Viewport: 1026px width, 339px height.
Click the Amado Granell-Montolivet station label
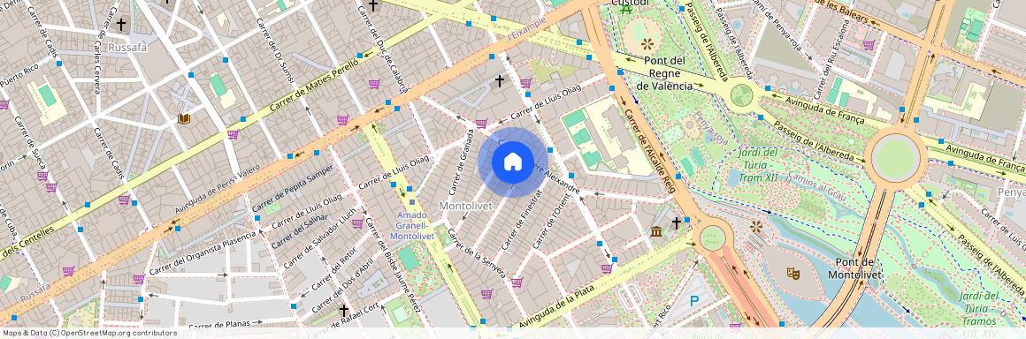(411, 225)
